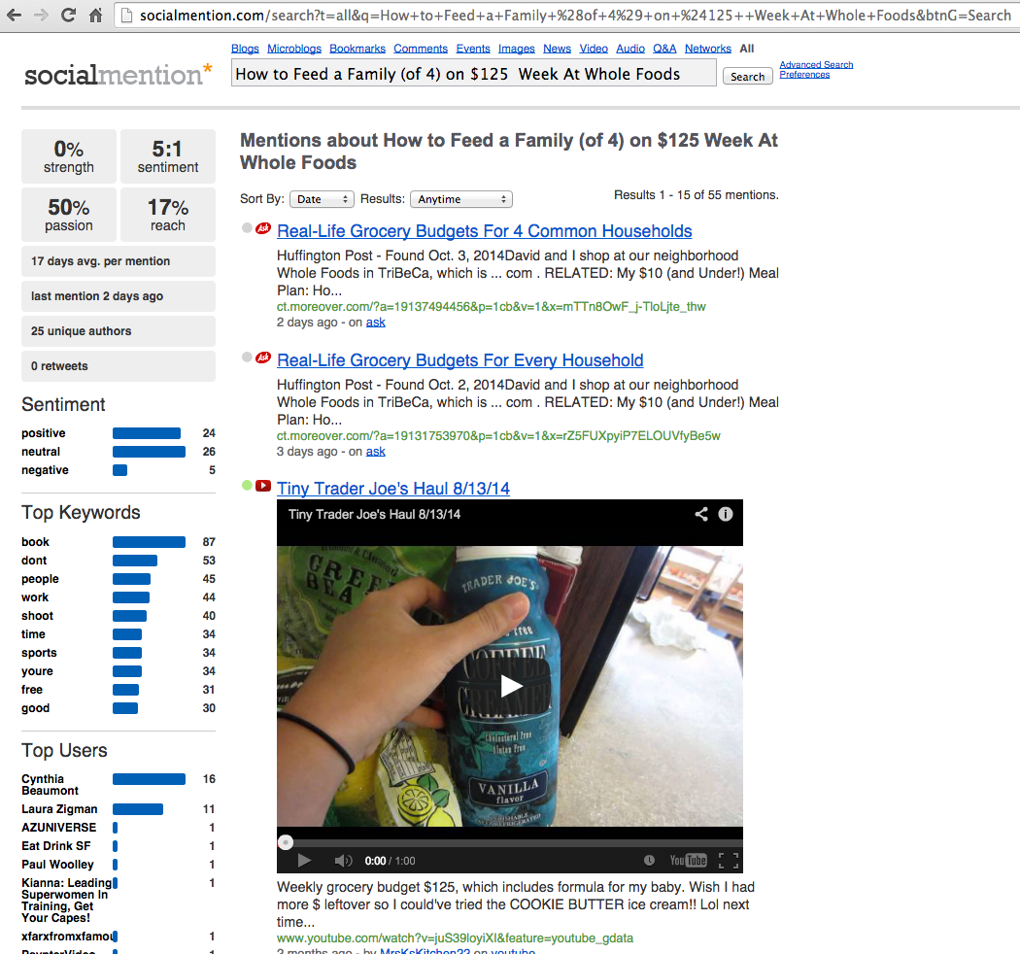Click the socialmention logo
This screenshot has width=1020, height=954.
119,74
